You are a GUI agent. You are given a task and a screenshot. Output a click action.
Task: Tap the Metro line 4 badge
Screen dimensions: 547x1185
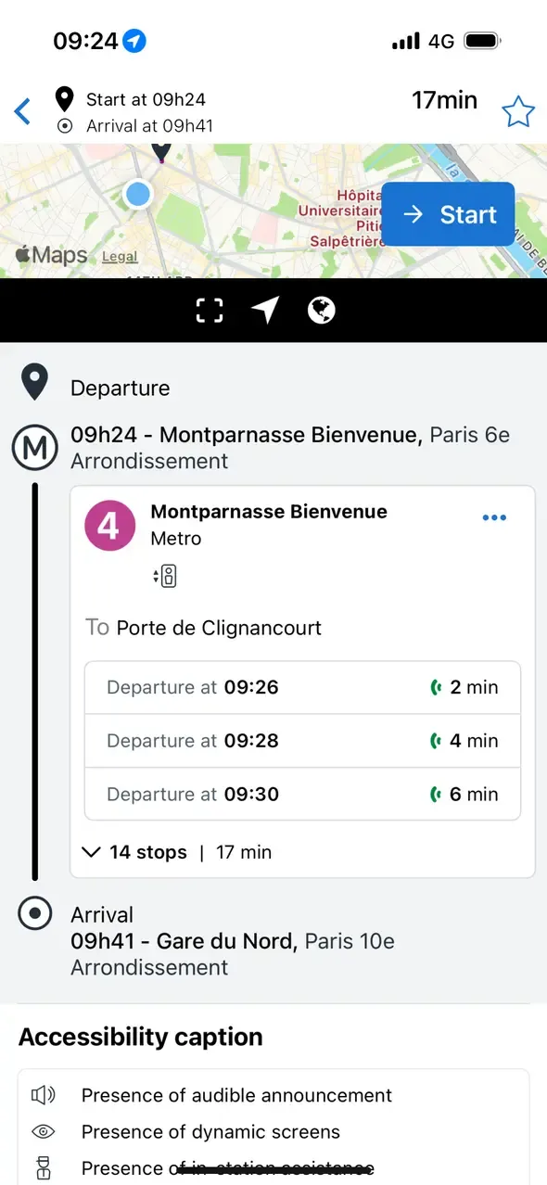pyautogui.click(x=109, y=525)
